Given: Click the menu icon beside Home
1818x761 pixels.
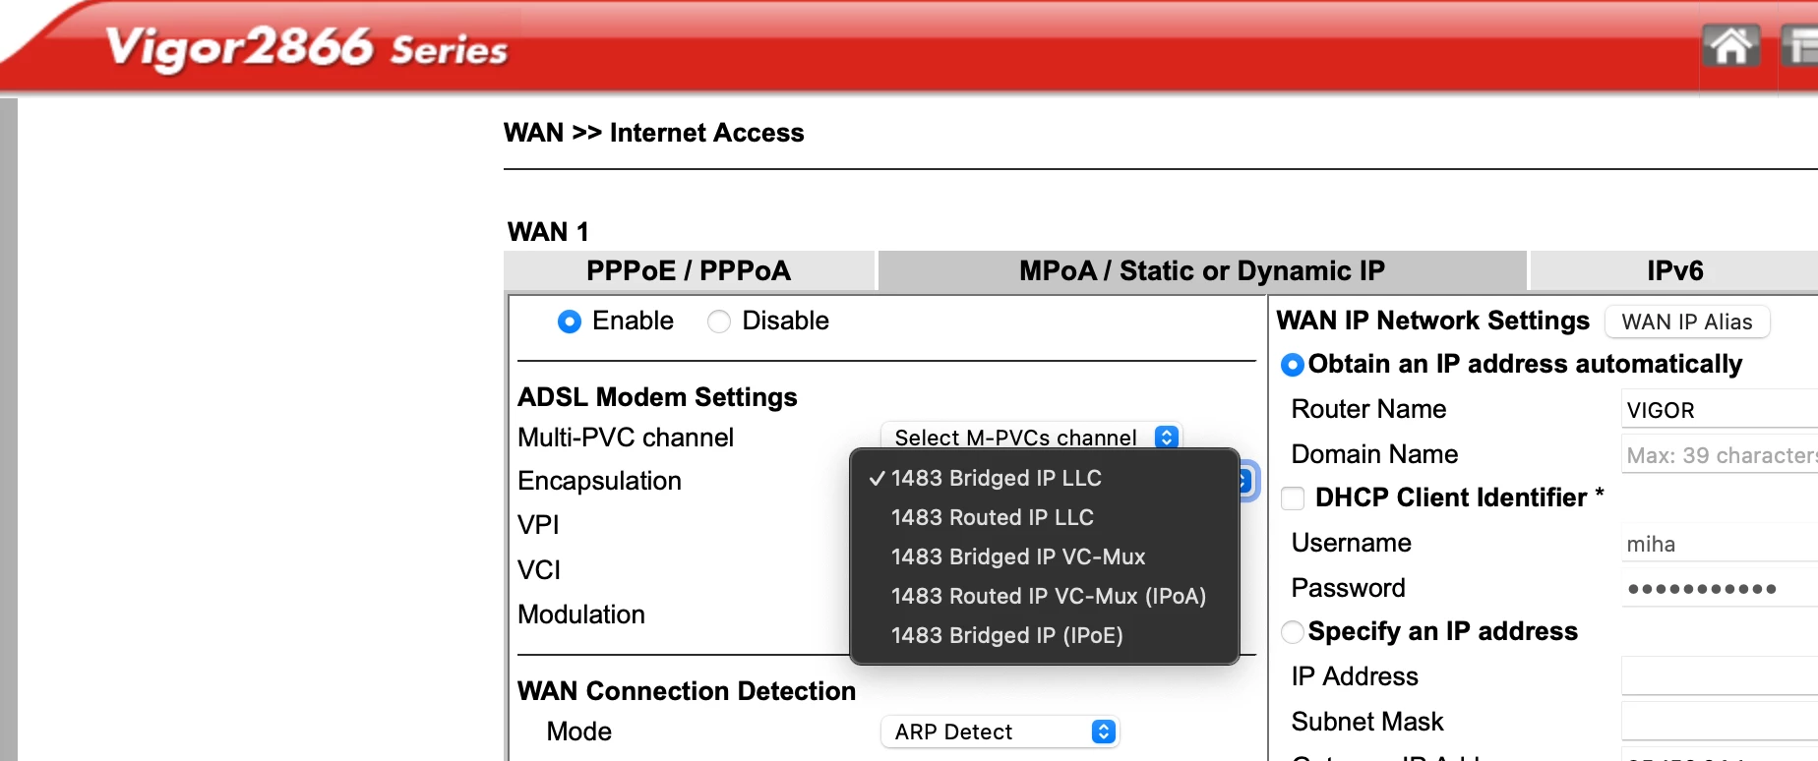Looking at the screenshot, I should coord(1800,46).
